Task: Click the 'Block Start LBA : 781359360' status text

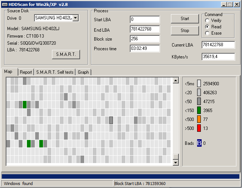Action: (140, 184)
